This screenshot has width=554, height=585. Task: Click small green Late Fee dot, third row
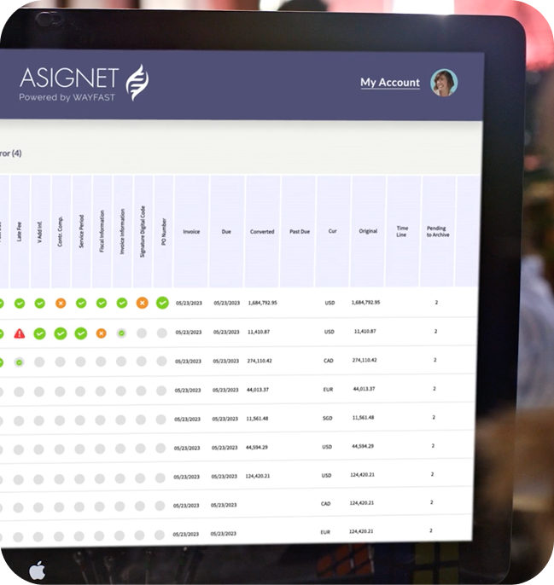19,362
